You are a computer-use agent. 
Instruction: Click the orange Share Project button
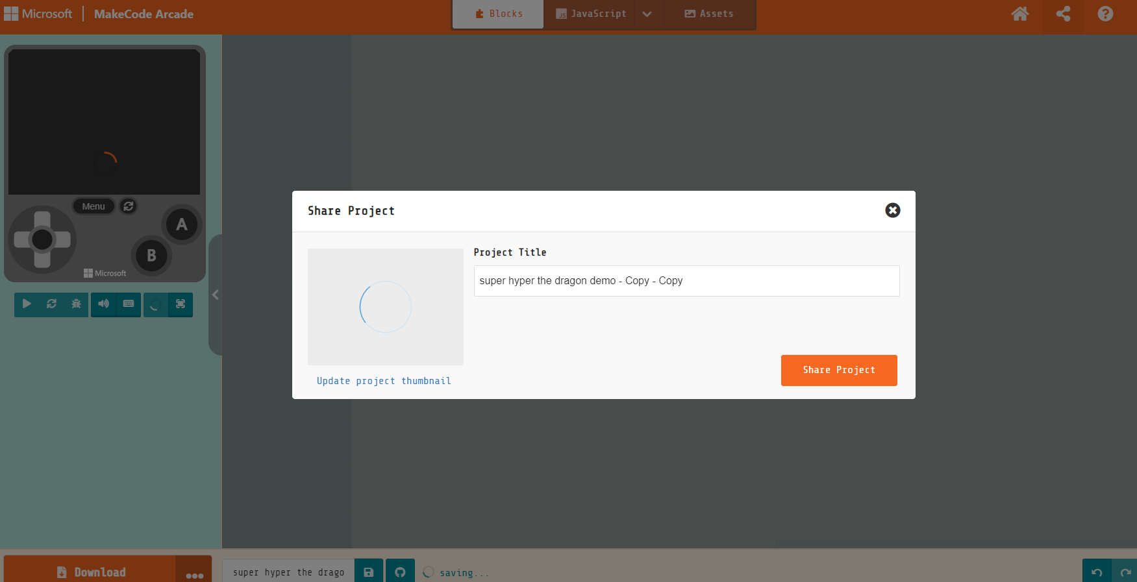(x=839, y=370)
